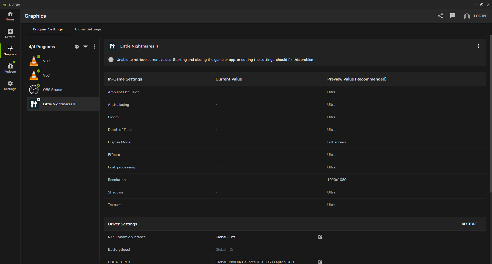Click Little Nightmares II header icon
492x264 pixels.
click(112, 46)
